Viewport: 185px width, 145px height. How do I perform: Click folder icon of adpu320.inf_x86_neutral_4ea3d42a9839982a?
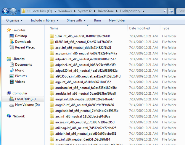[x=52, y=70]
